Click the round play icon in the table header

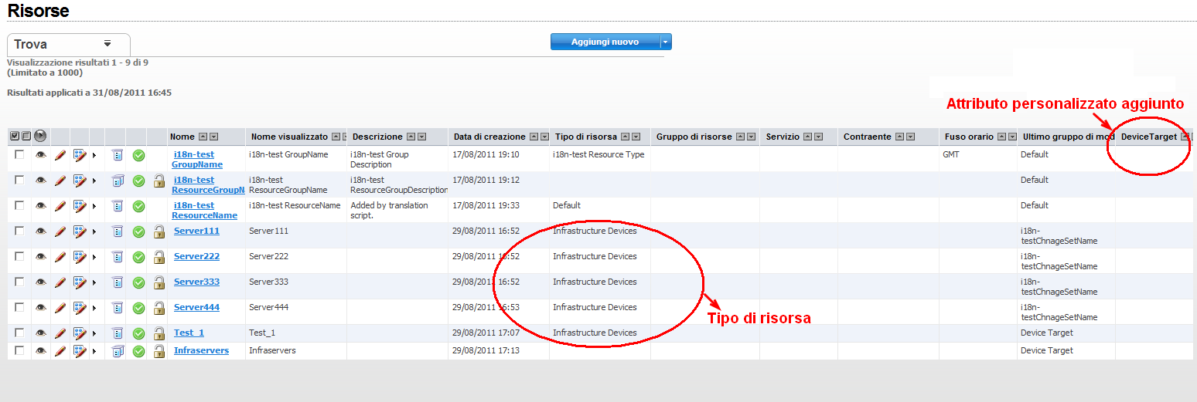click(x=40, y=136)
